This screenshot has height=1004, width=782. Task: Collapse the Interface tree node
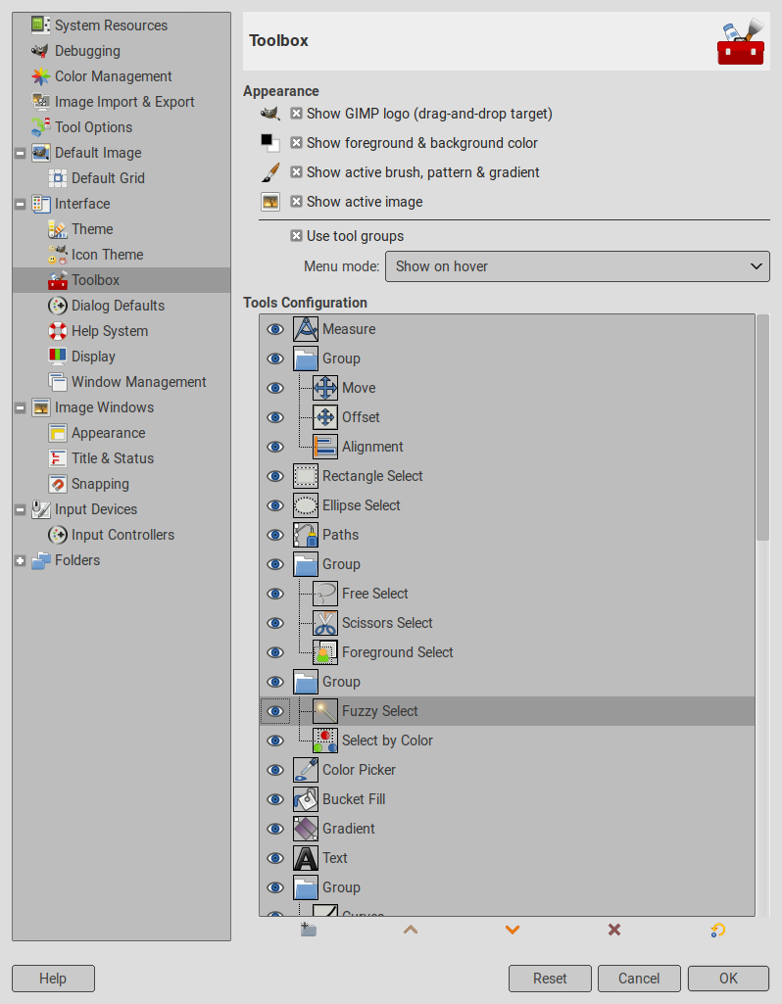(x=21, y=205)
